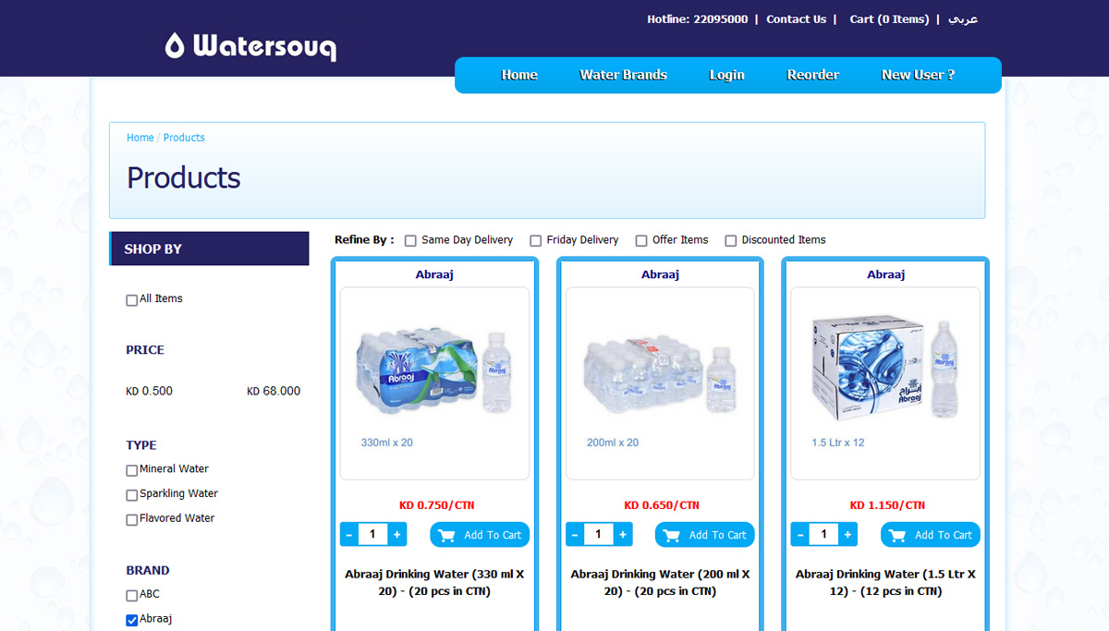Switch language to Arabic
The image size is (1109, 631).
pos(963,19)
